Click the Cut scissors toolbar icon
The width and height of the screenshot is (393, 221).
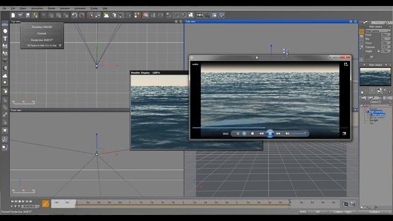[44, 15]
